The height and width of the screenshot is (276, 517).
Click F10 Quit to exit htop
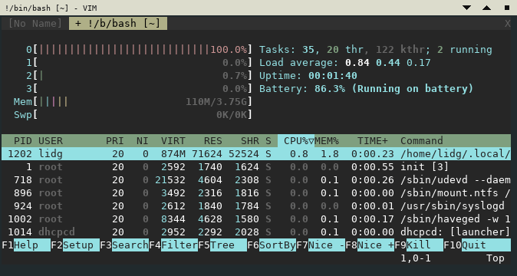pyautogui.click(x=477, y=245)
